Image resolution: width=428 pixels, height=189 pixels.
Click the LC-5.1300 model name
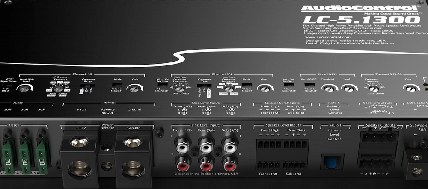click(x=339, y=19)
